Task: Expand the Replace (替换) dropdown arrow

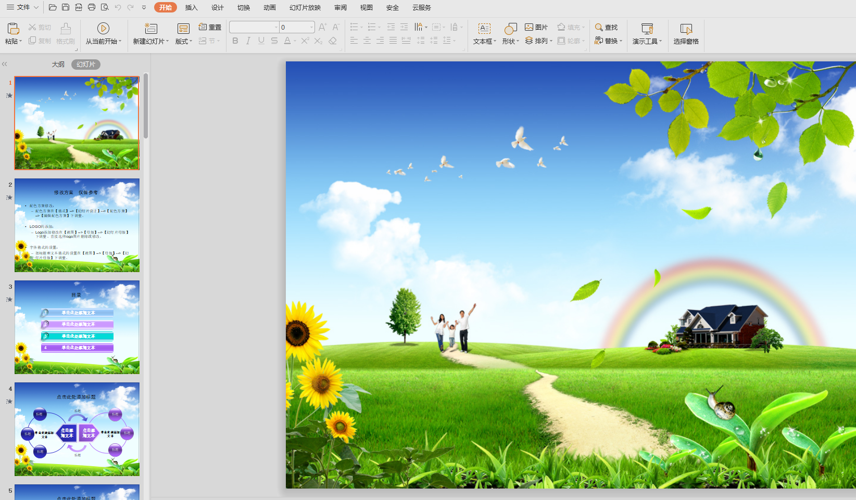Action: [621, 41]
